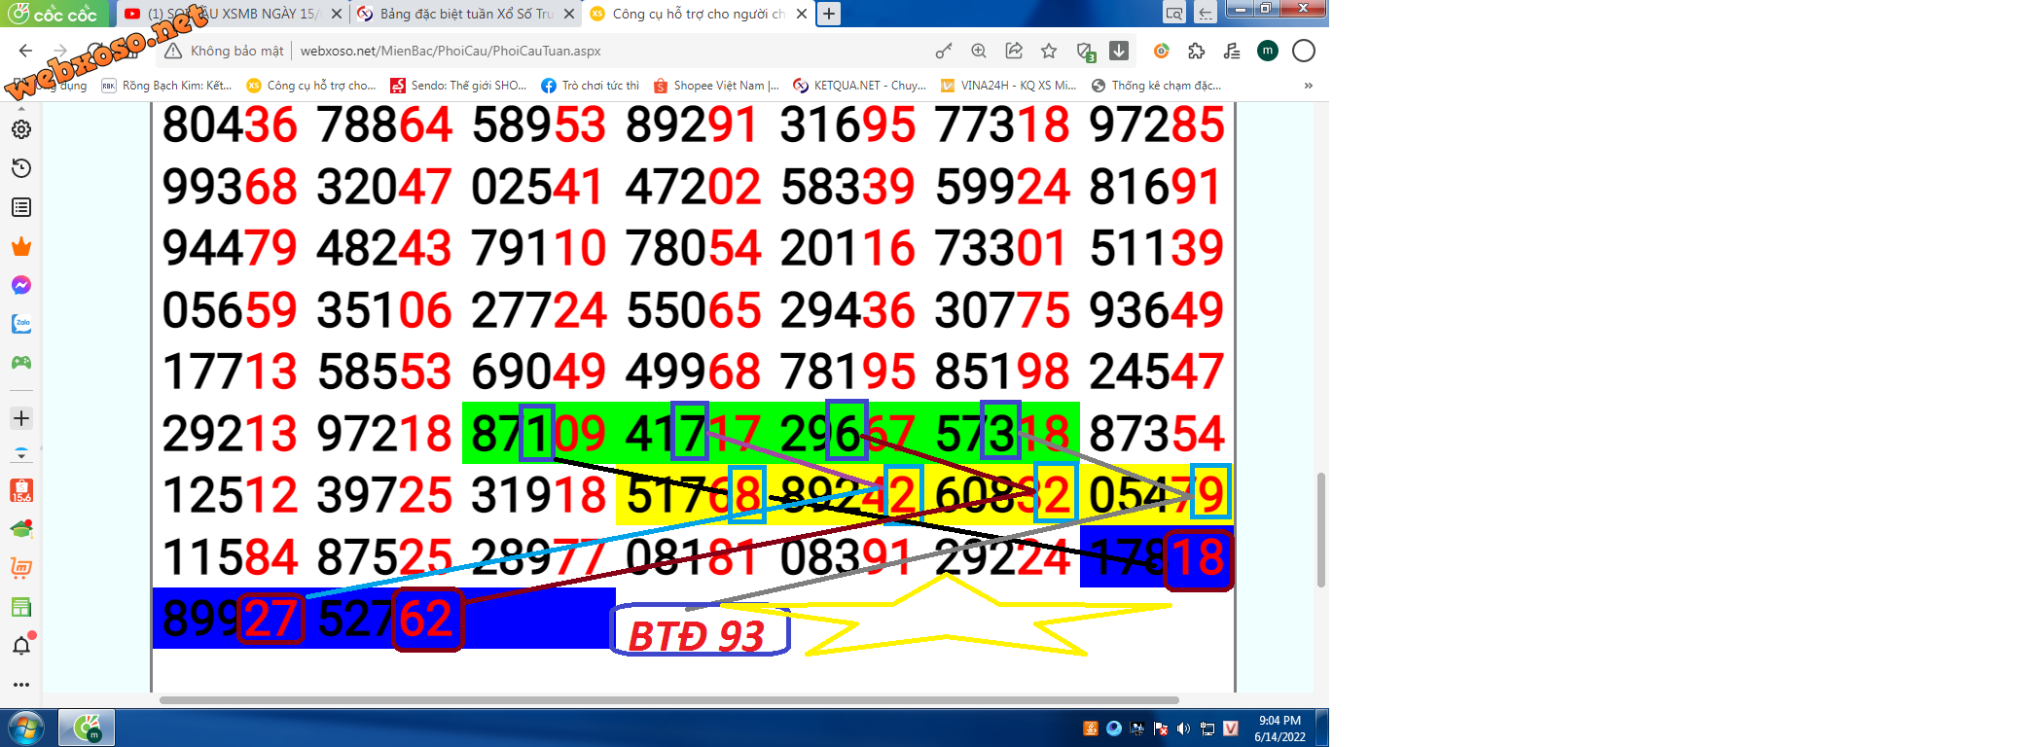
Task: Open a new tab with plus button
Action: click(828, 14)
